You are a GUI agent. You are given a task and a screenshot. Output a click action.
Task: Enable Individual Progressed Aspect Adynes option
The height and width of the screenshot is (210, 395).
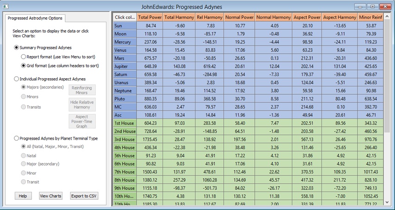pyautogui.click(x=17, y=79)
